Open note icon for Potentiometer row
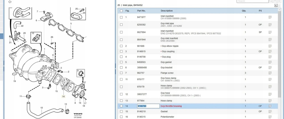 pos(270,117)
